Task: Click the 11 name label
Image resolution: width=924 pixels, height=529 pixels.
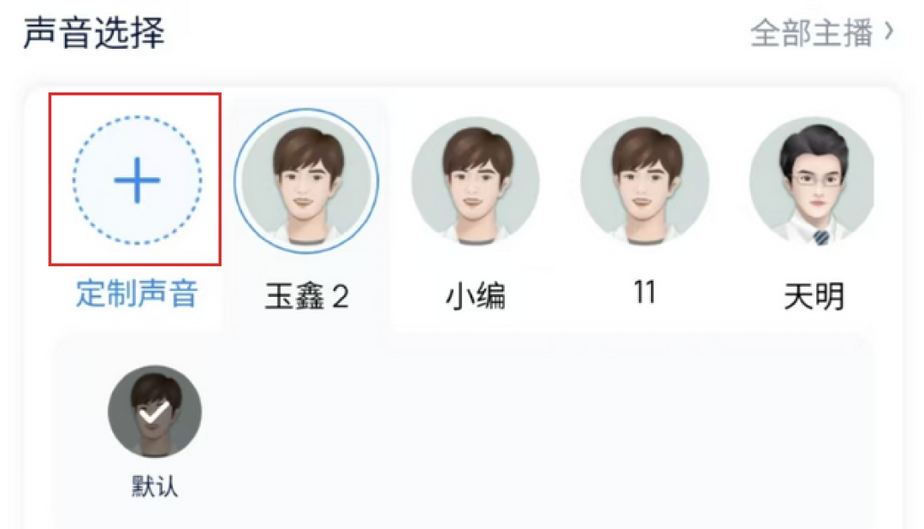Action: pos(645,293)
